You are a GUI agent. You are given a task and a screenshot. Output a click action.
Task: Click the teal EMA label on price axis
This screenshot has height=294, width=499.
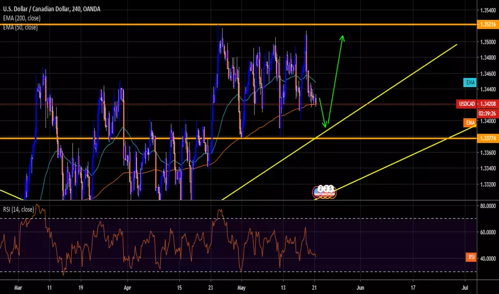point(470,83)
